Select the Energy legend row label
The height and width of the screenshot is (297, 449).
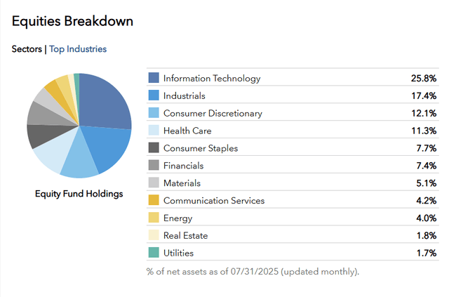pos(177,218)
